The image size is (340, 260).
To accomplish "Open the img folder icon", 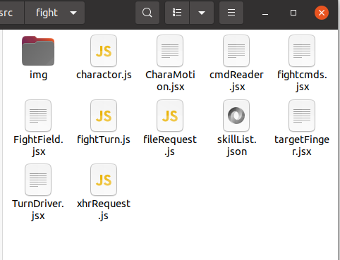I will (x=38, y=51).
